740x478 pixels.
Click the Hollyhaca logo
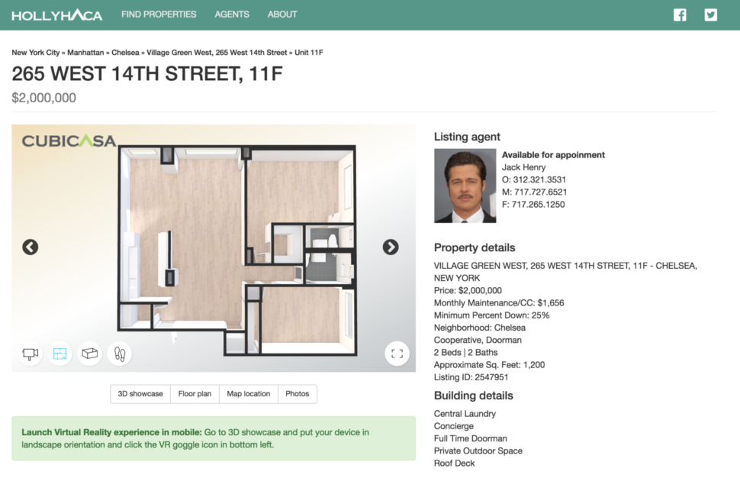[57, 15]
